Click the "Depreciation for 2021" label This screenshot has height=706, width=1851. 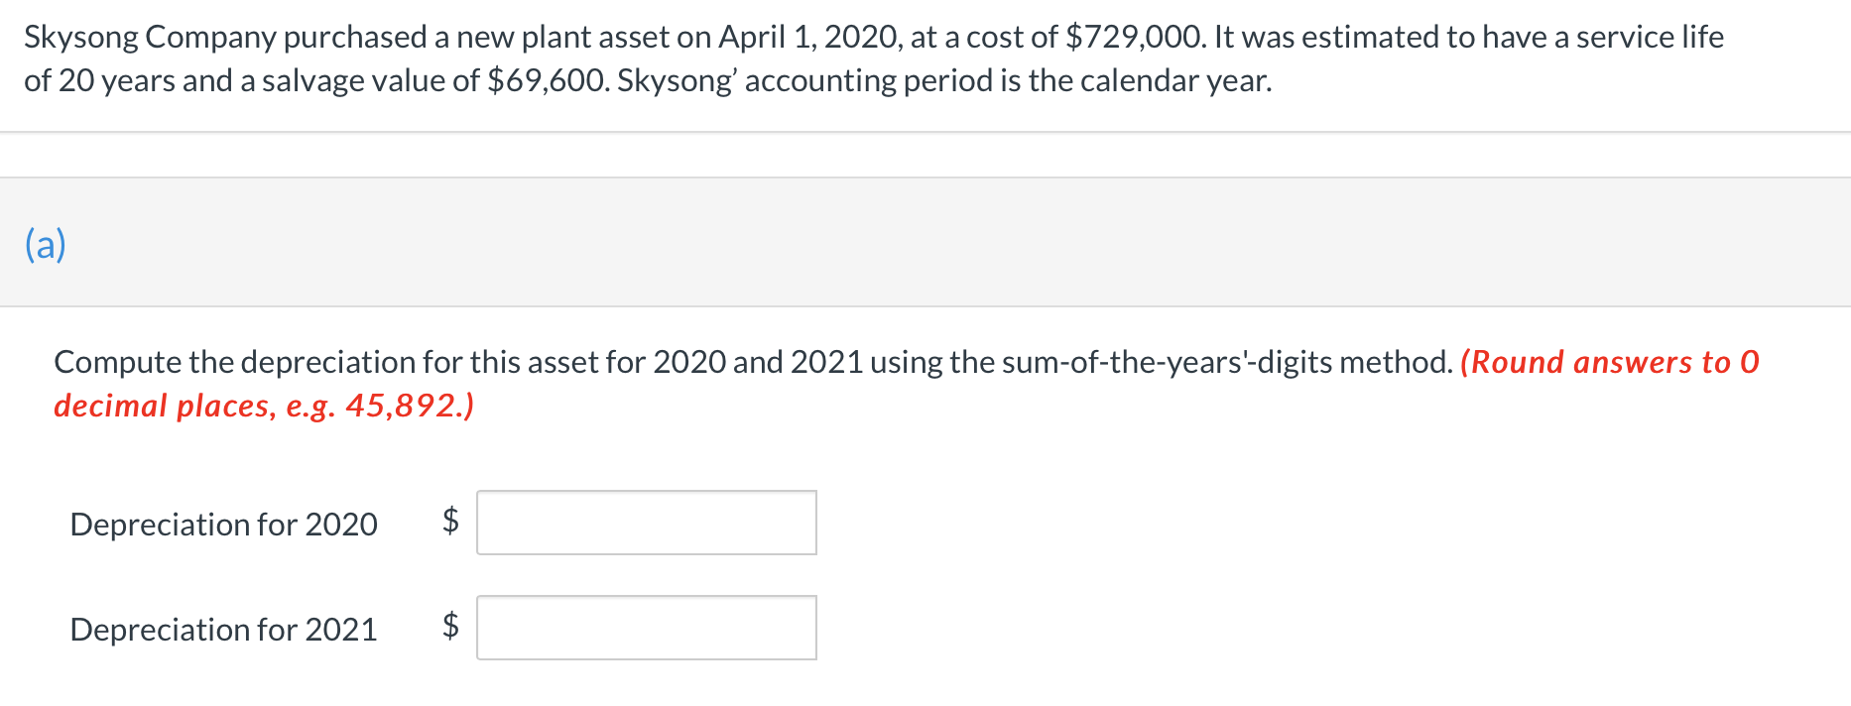point(223,630)
